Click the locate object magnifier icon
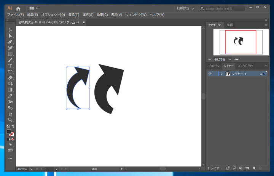Viewport: 274px width, 176px height. (x=234, y=168)
